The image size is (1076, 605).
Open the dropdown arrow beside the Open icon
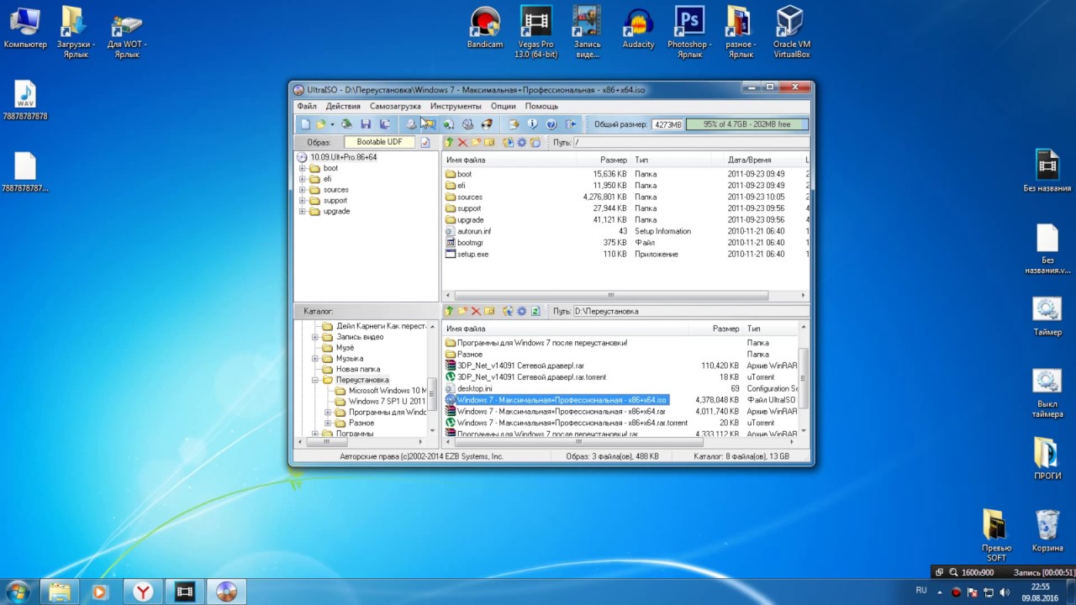coord(332,124)
